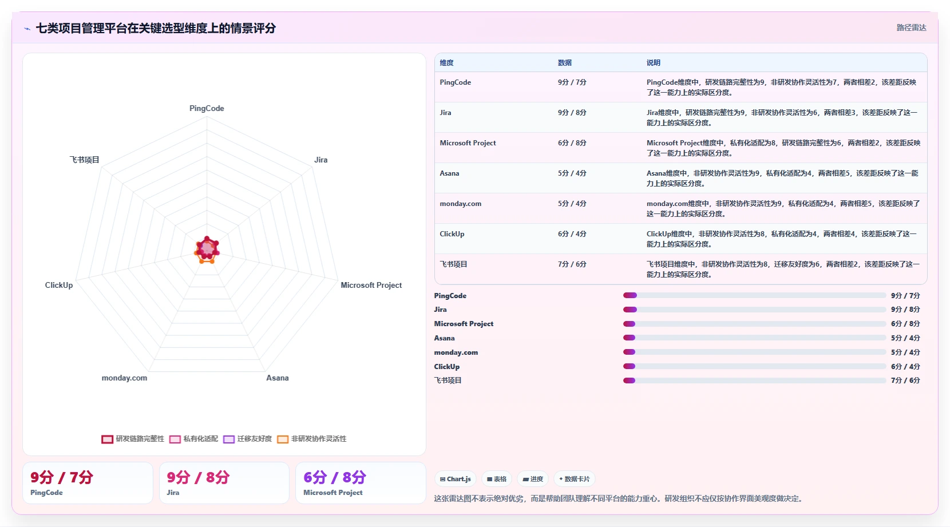The height and width of the screenshot is (527, 950).
Task: Click the Asana维度中 description text
Action: [782, 178]
